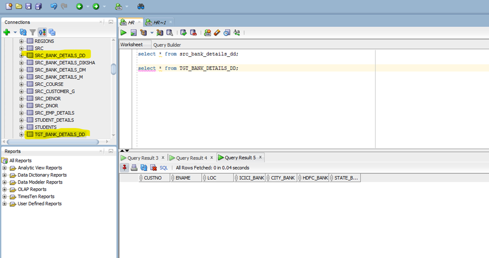The height and width of the screenshot is (258, 489).
Task: Switch to the HR~1 worksheet tab
Action: pyautogui.click(x=159, y=22)
